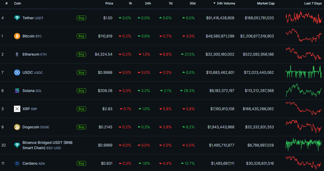Open the Tether USDT coin page

click(33, 18)
